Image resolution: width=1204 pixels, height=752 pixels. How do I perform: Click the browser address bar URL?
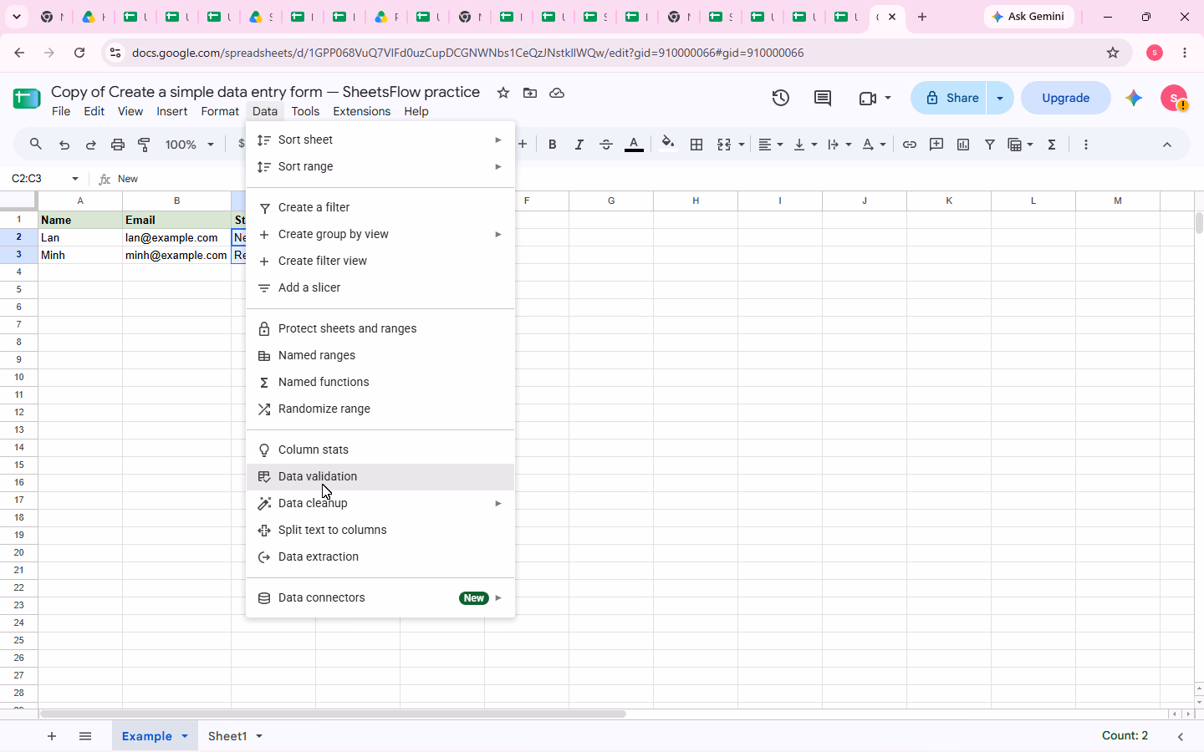coord(468,53)
